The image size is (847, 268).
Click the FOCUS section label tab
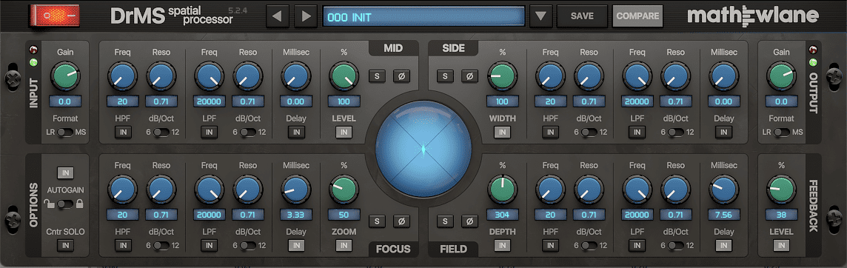pyautogui.click(x=393, y=249)
